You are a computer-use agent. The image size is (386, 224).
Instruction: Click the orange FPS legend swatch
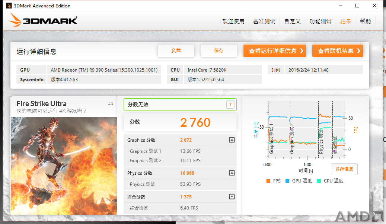268,181
